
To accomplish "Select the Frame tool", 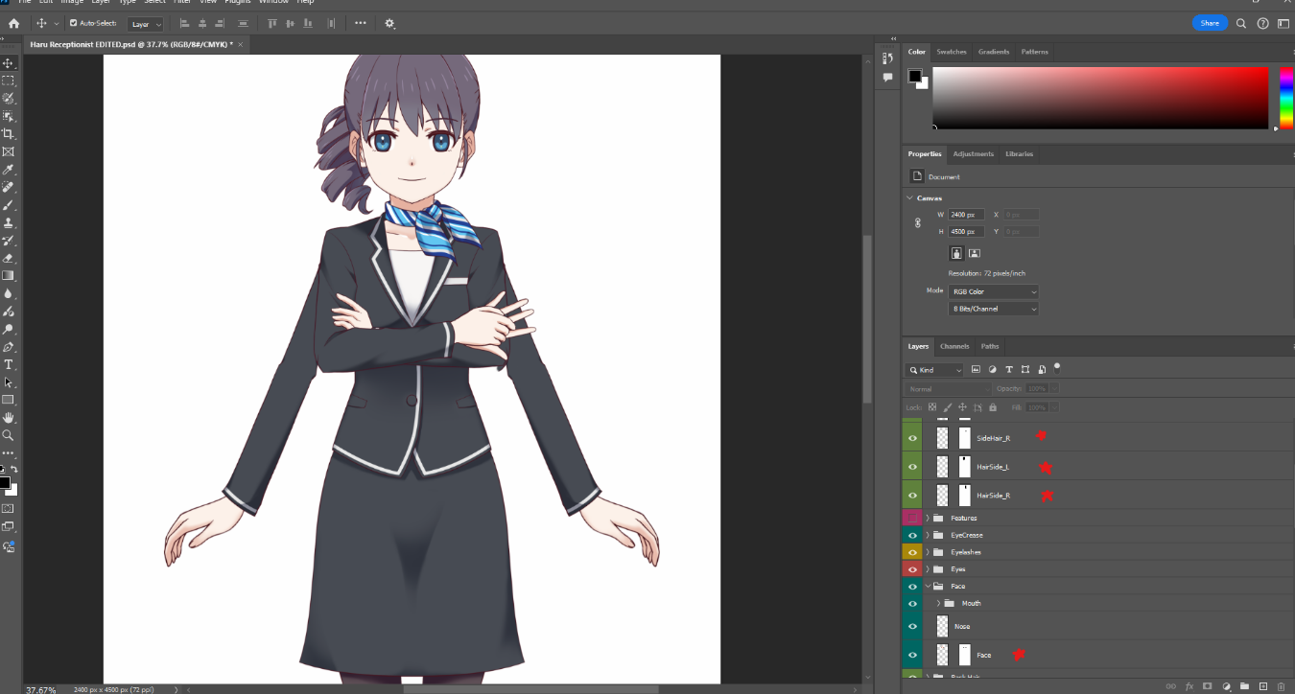I will click(x=9, y=151).
